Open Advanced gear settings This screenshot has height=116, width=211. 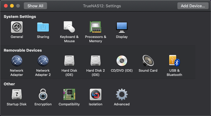tap(122, 94)
